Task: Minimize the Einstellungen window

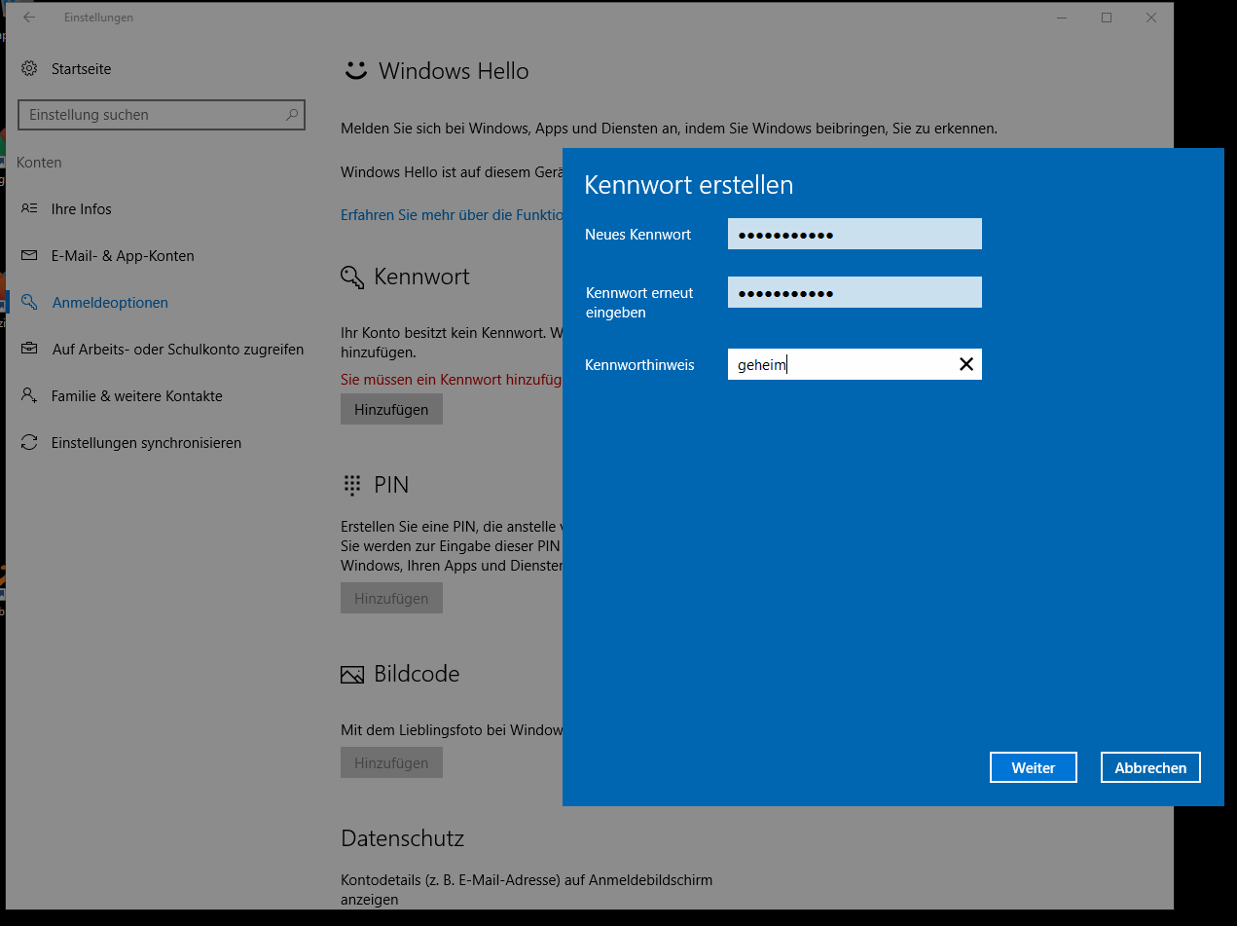Action: [1062, 18]
